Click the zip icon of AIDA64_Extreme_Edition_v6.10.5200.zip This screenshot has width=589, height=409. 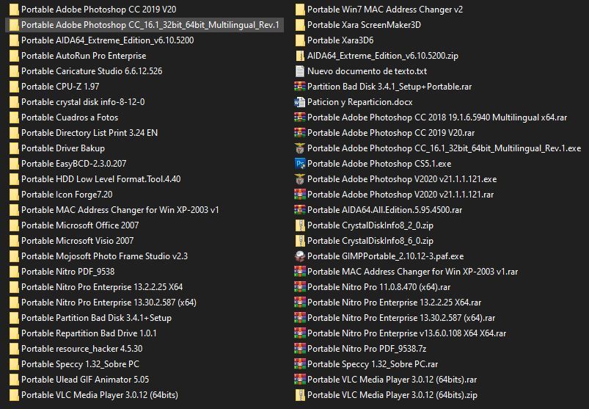click(x=299, y=56)
